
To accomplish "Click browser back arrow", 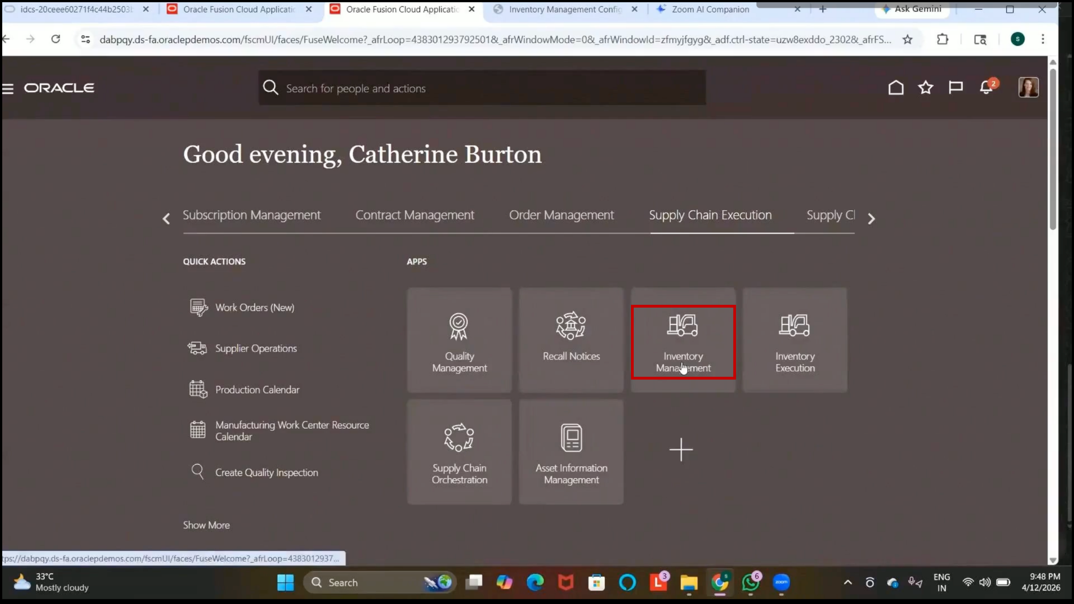I will pos(6,39).
